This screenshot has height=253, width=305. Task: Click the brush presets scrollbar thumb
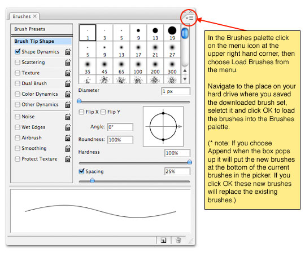click(185, 33)
